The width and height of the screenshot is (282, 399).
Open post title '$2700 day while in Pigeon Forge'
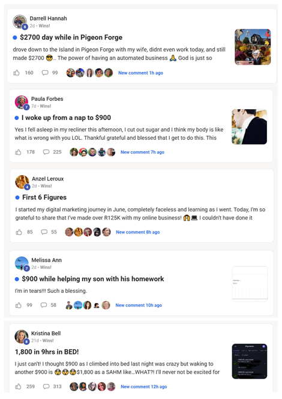[x=71, y=37]
